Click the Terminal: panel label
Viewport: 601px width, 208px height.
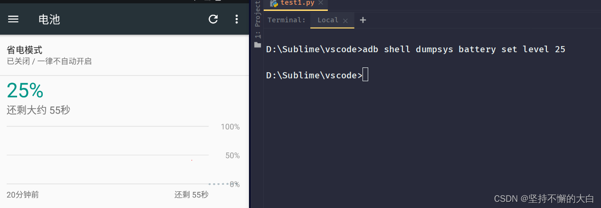coord(286,20)
